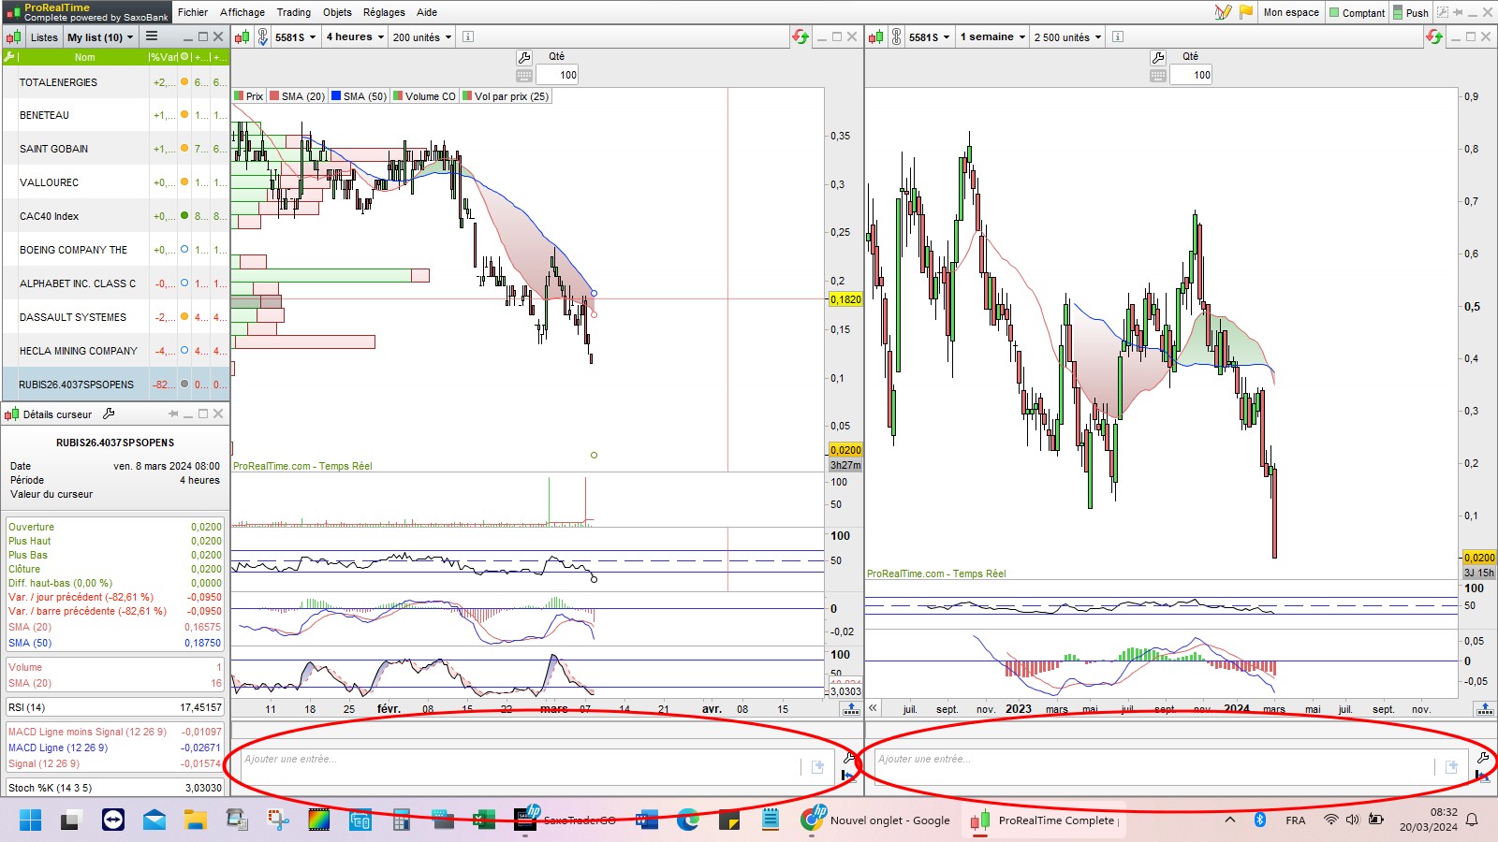This screenshot has width=1498, height=842.
Task: Open the Aide menu
Action: (427, 12)
